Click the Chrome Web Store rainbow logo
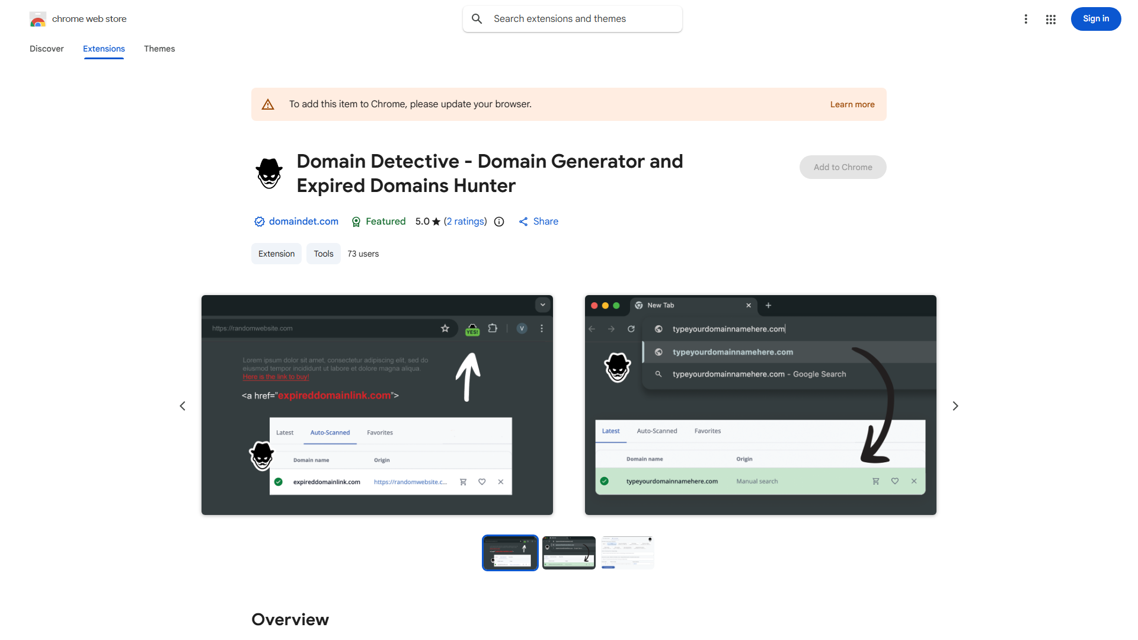 [x=37, y=19]
